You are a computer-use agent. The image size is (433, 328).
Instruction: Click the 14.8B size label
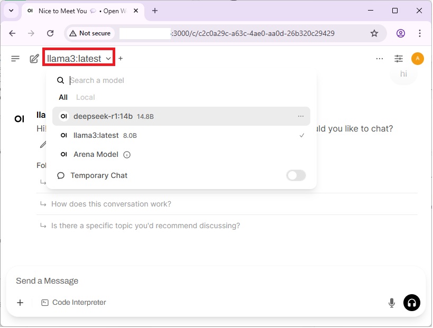(x=145, y=116)
